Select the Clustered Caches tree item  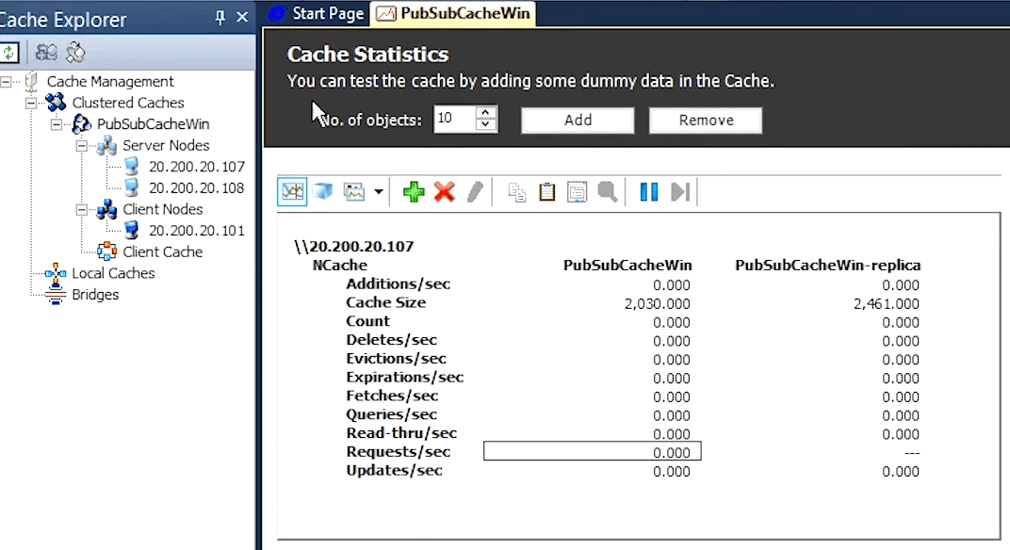128,103
